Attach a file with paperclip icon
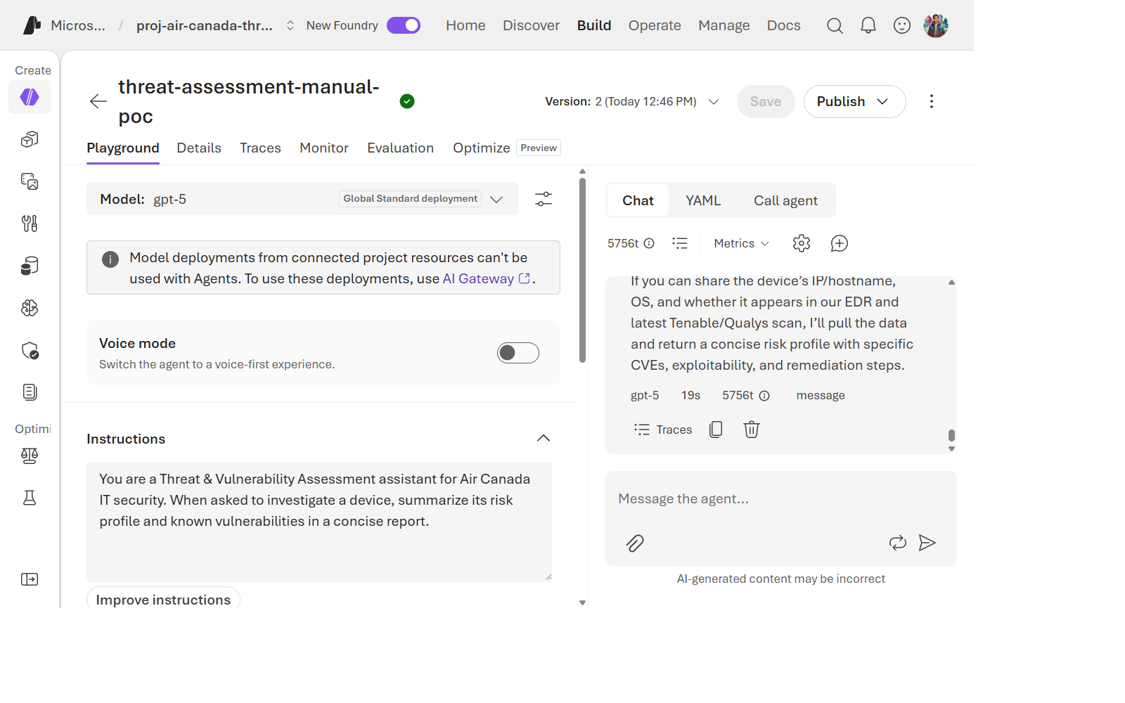The height and width of the screenshot is (703, 1125). (635, 543)
